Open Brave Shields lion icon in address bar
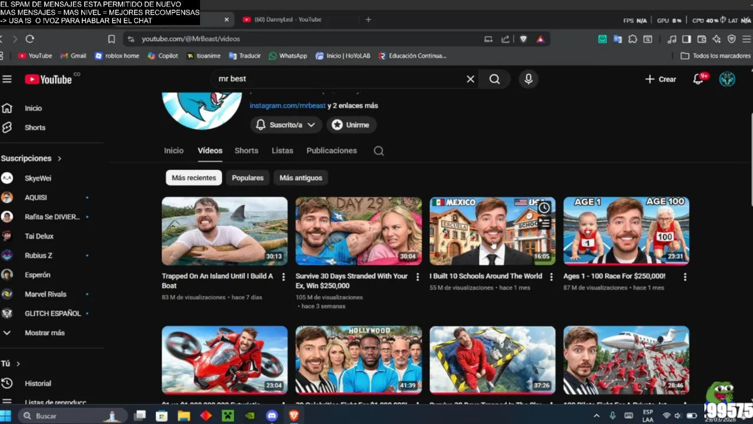The image size is (753, 424). point(523,39)
